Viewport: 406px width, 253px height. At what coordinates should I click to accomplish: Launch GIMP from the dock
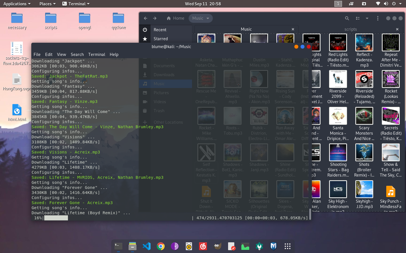tap(217, 247)
